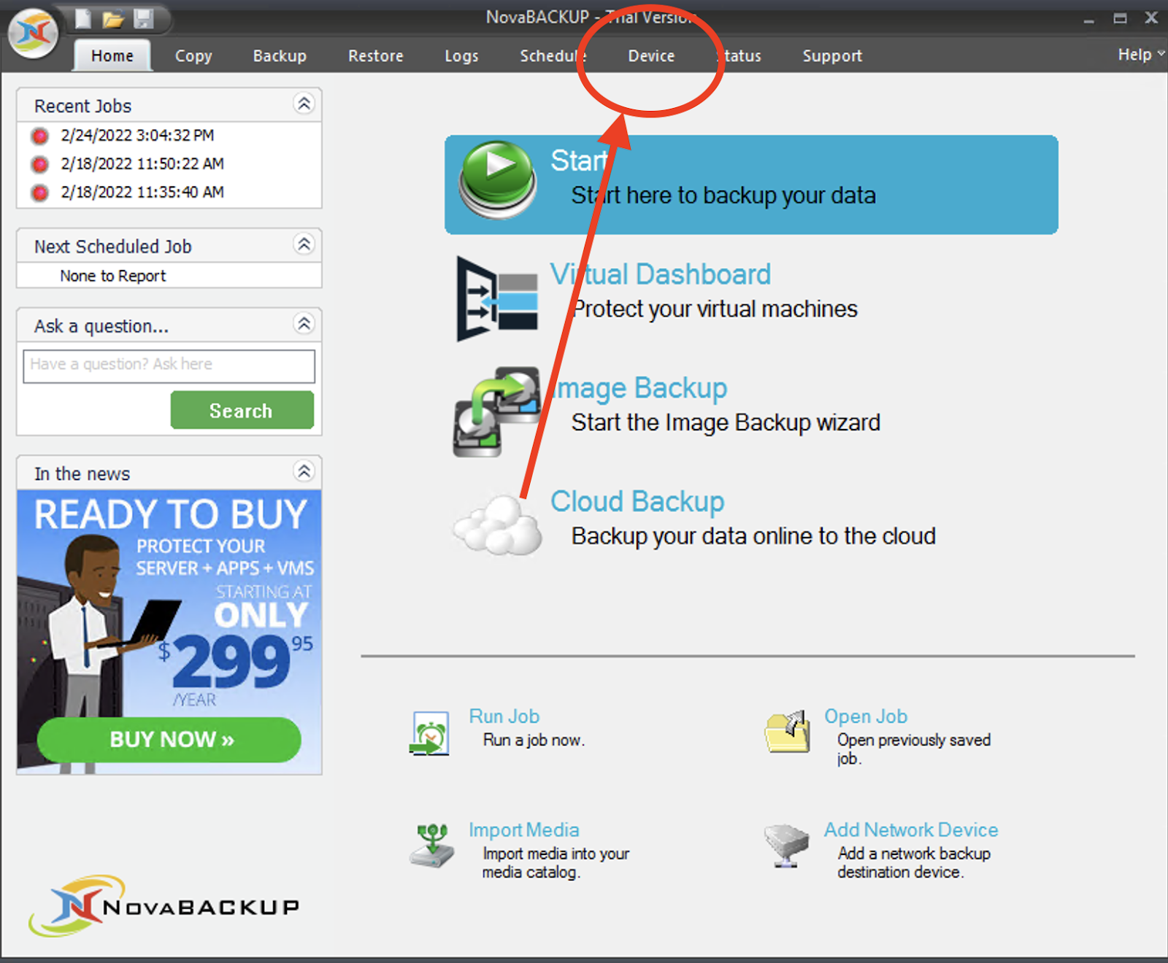
Task: Click 'Protect your virtual machines' text
Action: (715, 309)
